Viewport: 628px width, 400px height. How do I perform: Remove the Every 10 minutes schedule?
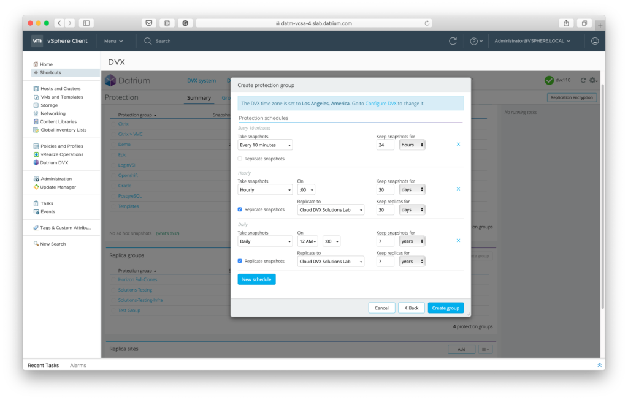click(458, 145)
